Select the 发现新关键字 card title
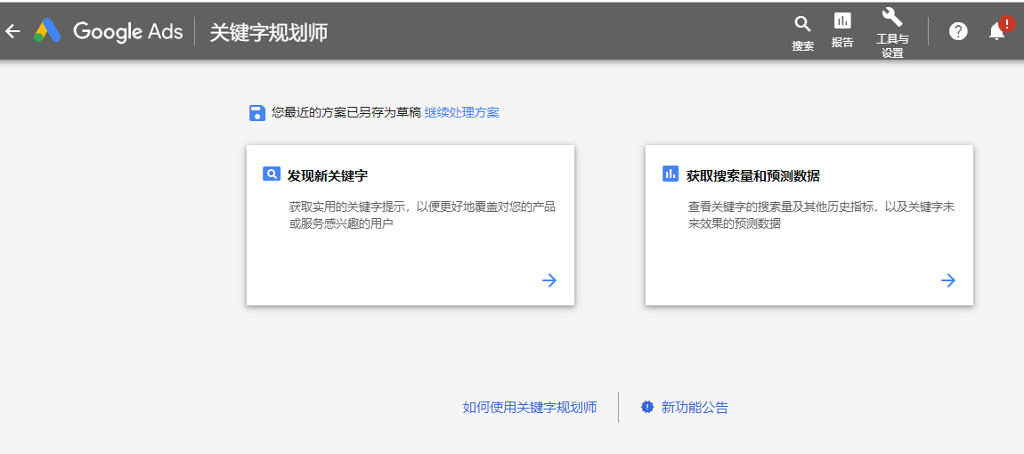The image size is (1024, 454). click(x=328, y=175)
